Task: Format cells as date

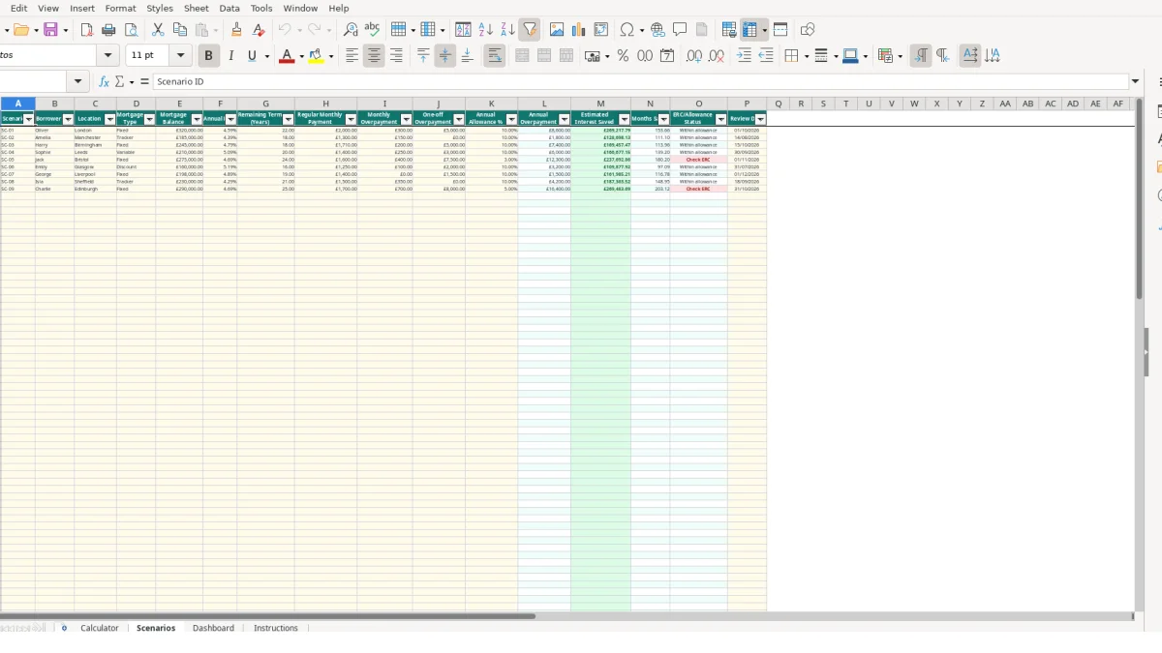Action: click(667, 56)
